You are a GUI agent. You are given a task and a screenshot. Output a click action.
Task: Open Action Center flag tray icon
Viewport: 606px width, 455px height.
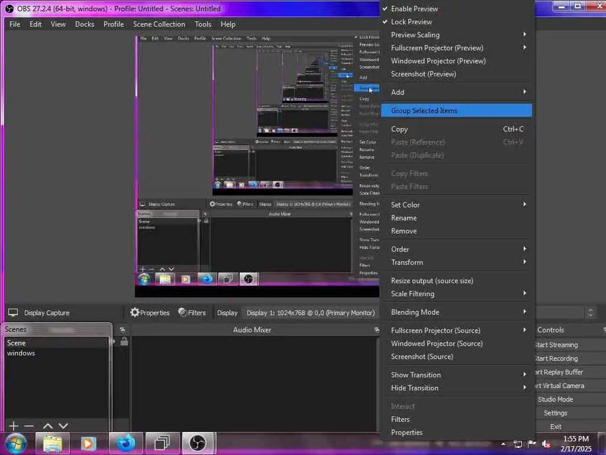click(532, 444)
